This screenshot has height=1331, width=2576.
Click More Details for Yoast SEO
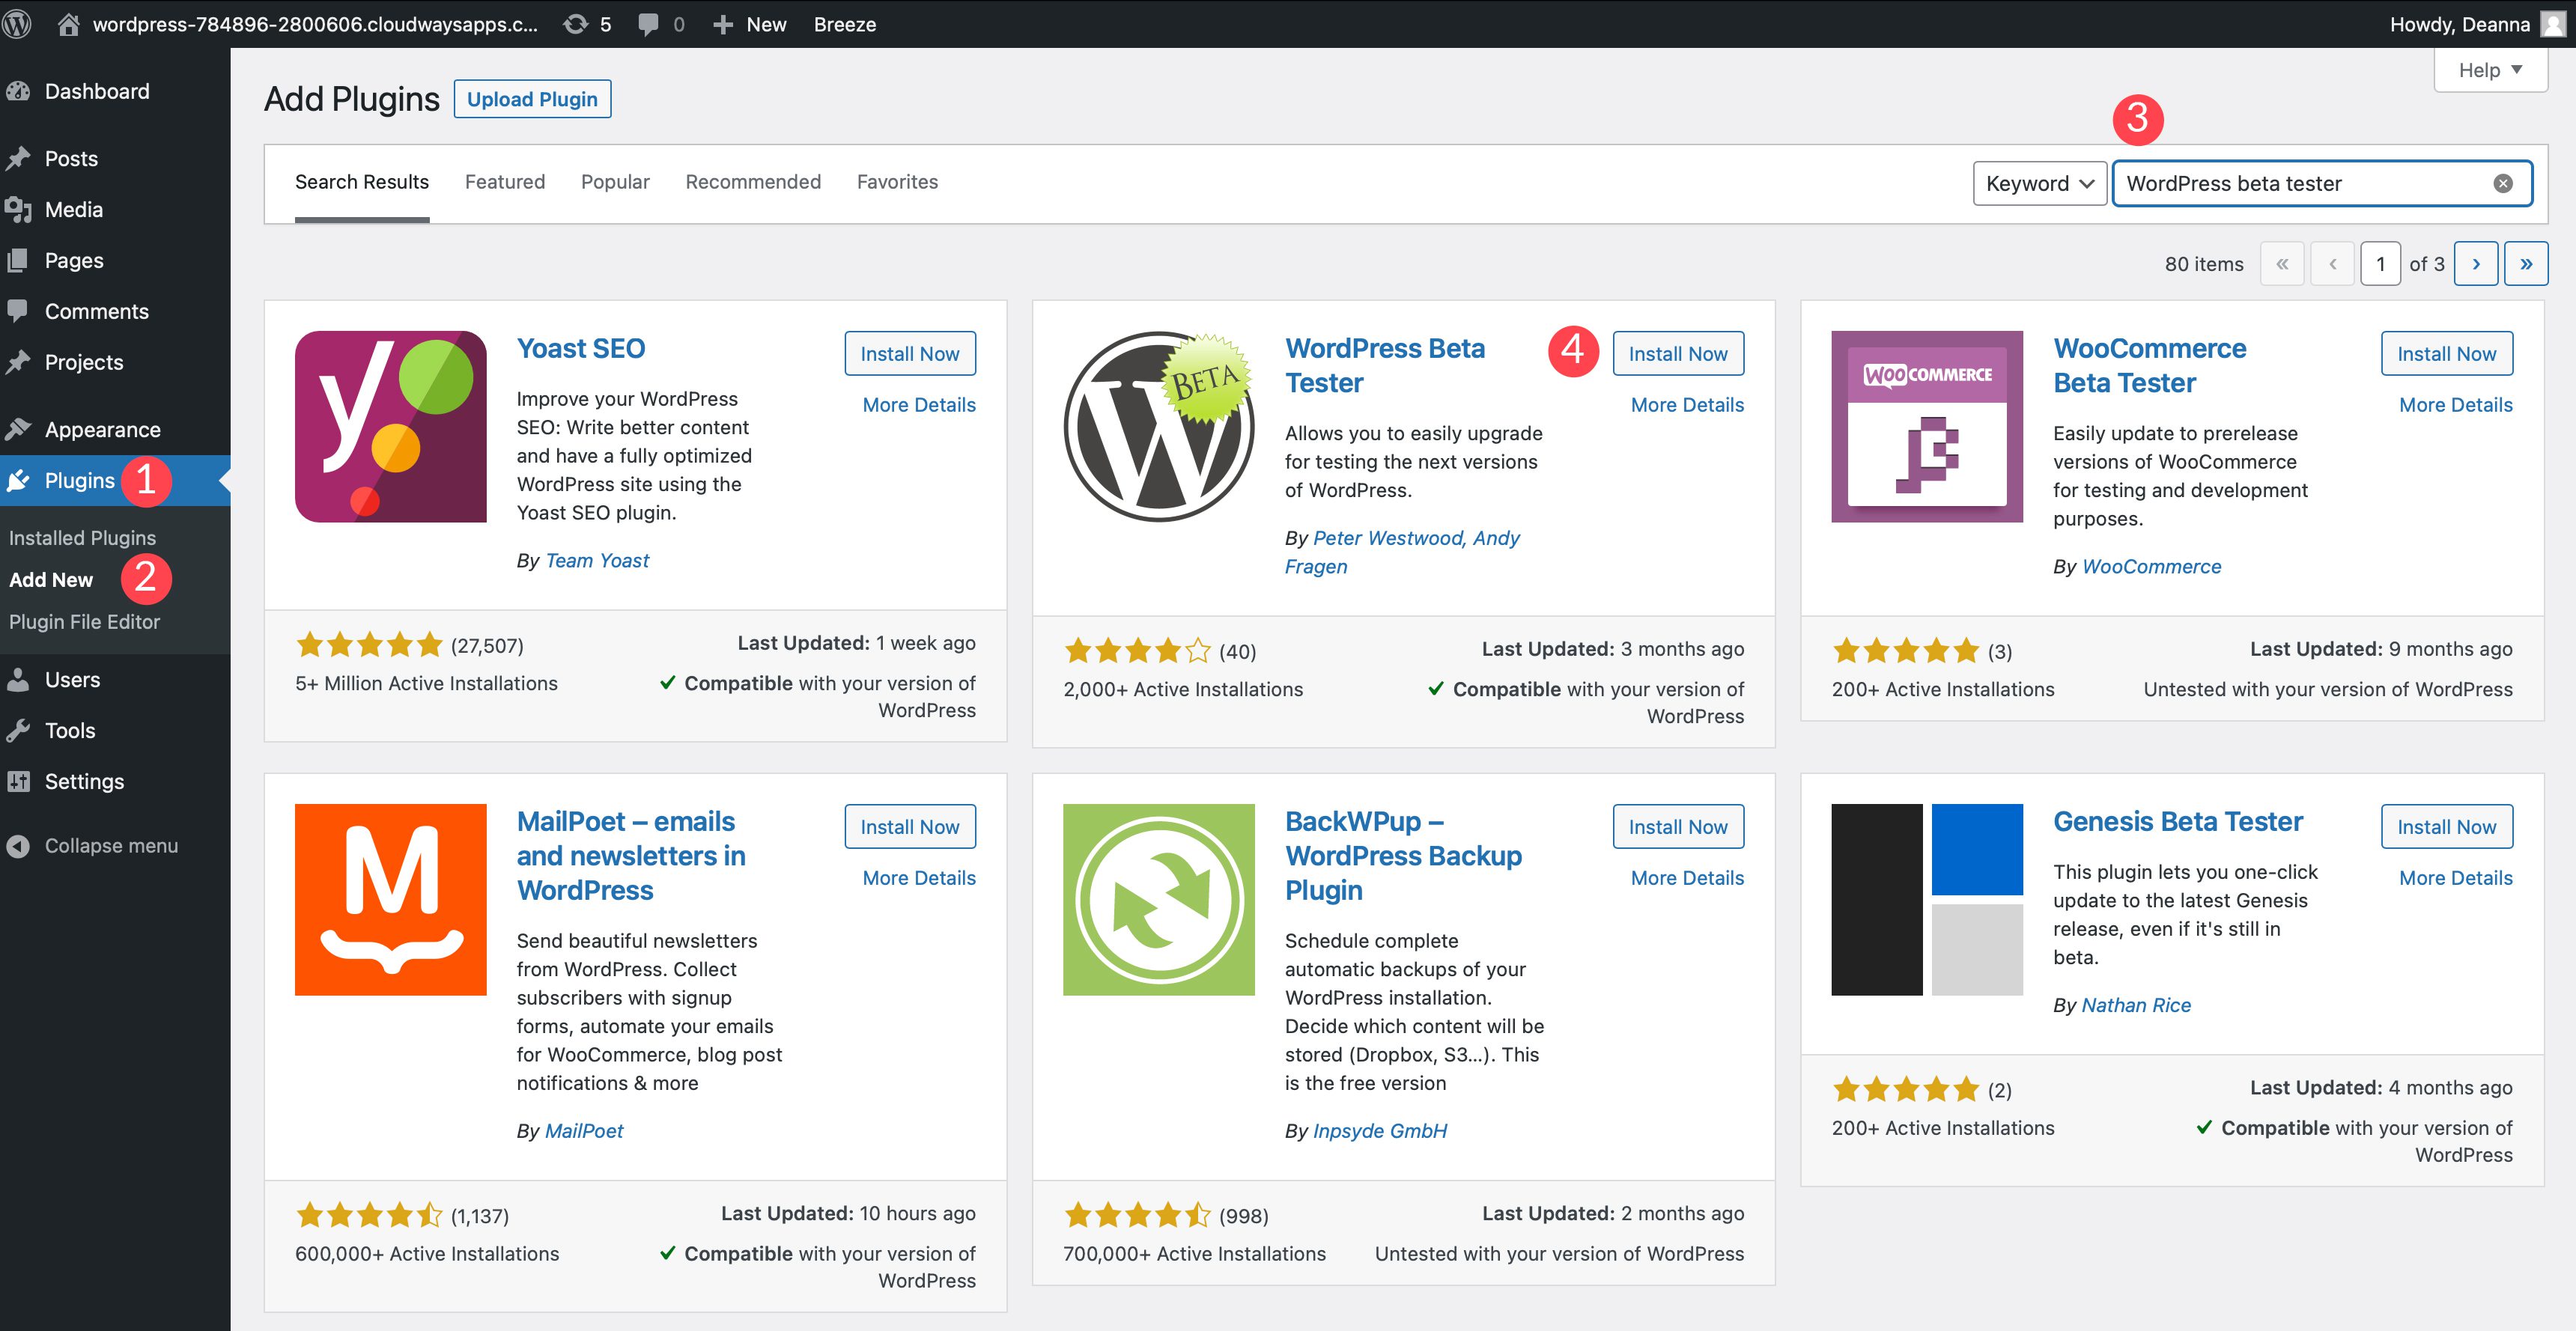(919, 404)
